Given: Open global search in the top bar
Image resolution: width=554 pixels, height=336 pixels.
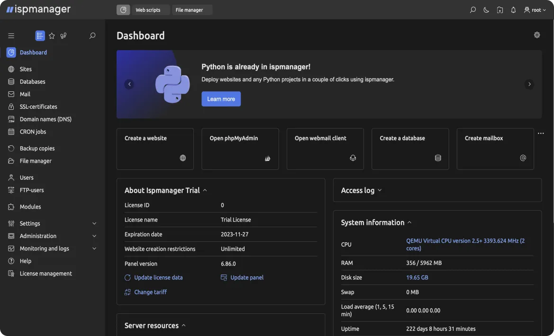Looking at the screenshot, I should coord(473,10).
